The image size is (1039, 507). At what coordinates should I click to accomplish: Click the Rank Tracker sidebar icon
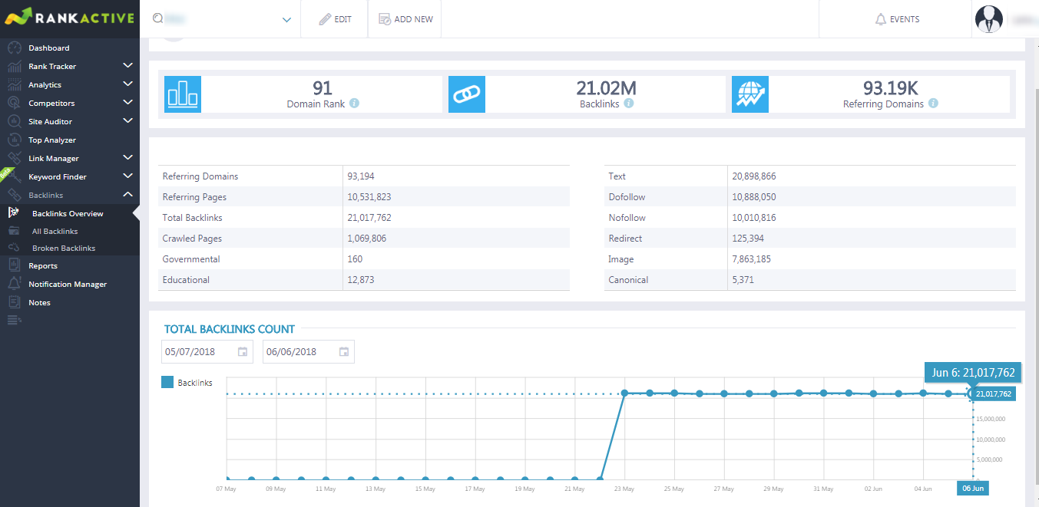pyautogui.click(x=14, y=66)
